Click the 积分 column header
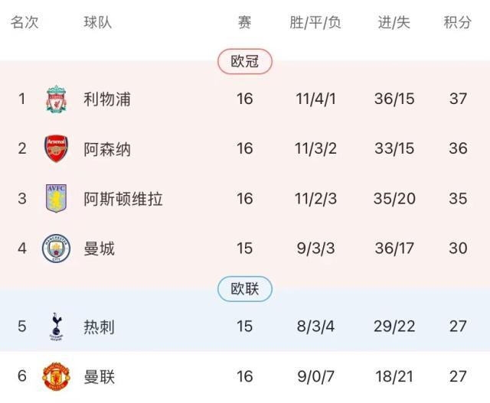Screen dimensions: 490x403 (x=458, y=23)
